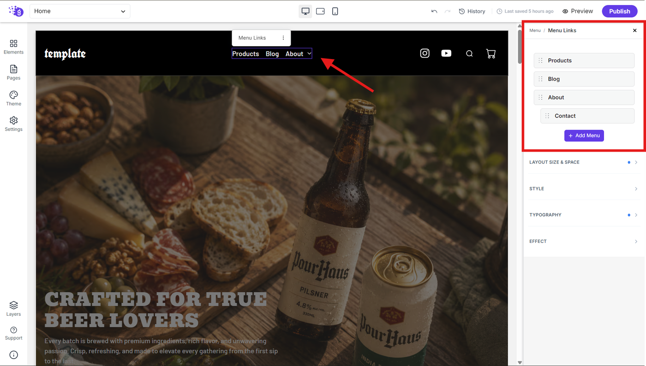Screen dimensions: 646x366
Task: Expand the Typography section
Action: [584, 215]
